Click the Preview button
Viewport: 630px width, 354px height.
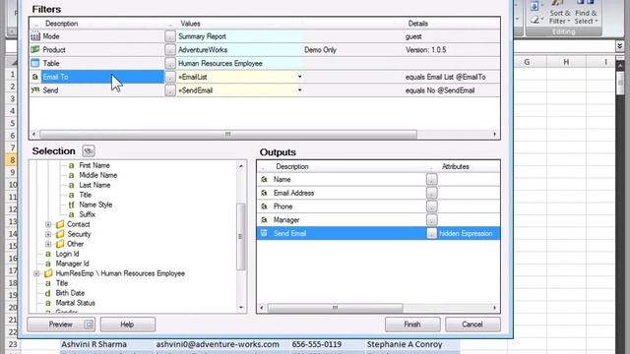[x=61, y=324]
